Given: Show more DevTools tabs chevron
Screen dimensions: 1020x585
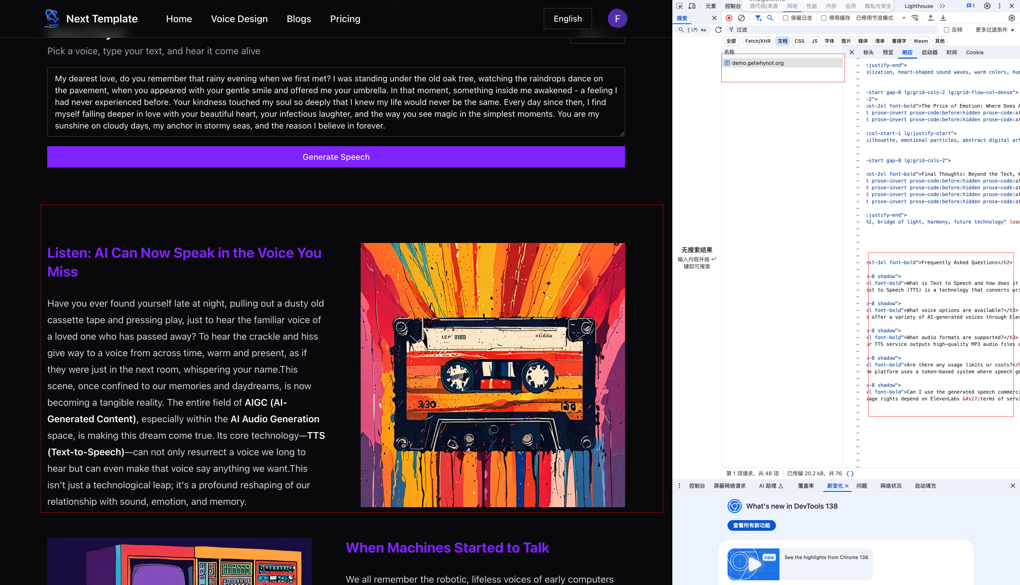Looking at the screenshot, I should [x=942, y=6].
